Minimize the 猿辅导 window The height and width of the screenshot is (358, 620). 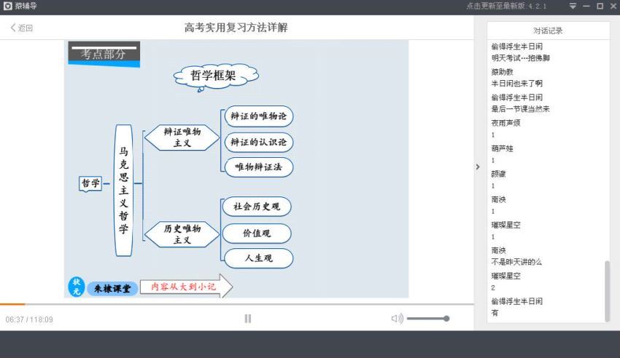click(x=586, y=6)
